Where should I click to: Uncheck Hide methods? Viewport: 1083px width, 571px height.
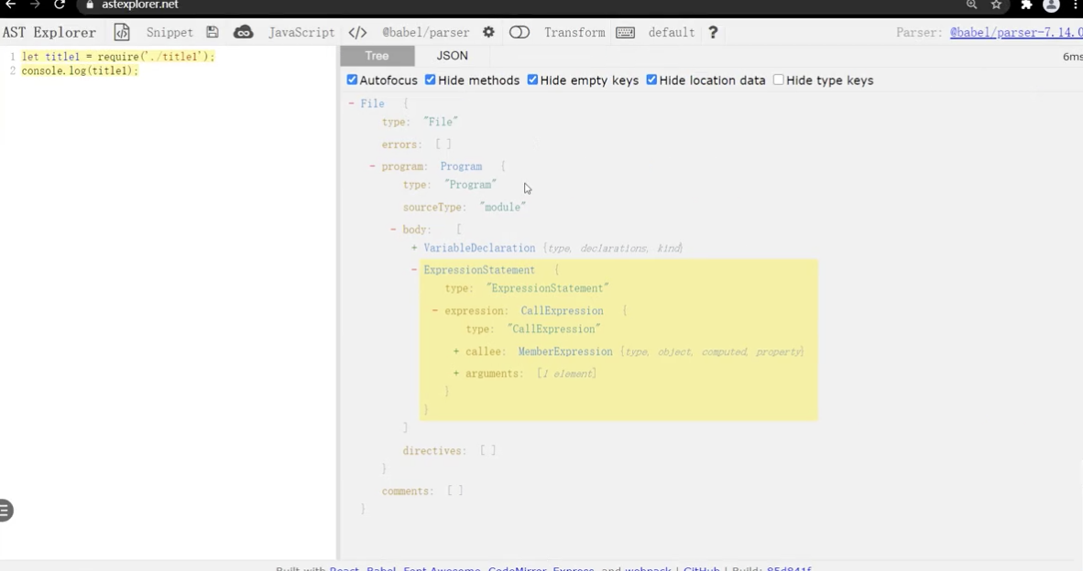coord(431,80)
